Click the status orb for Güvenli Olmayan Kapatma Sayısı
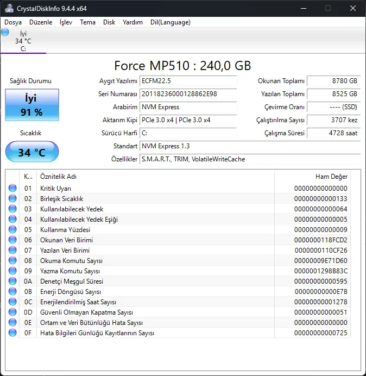Screen dimensions: 366x376 (x=12, y=312)
